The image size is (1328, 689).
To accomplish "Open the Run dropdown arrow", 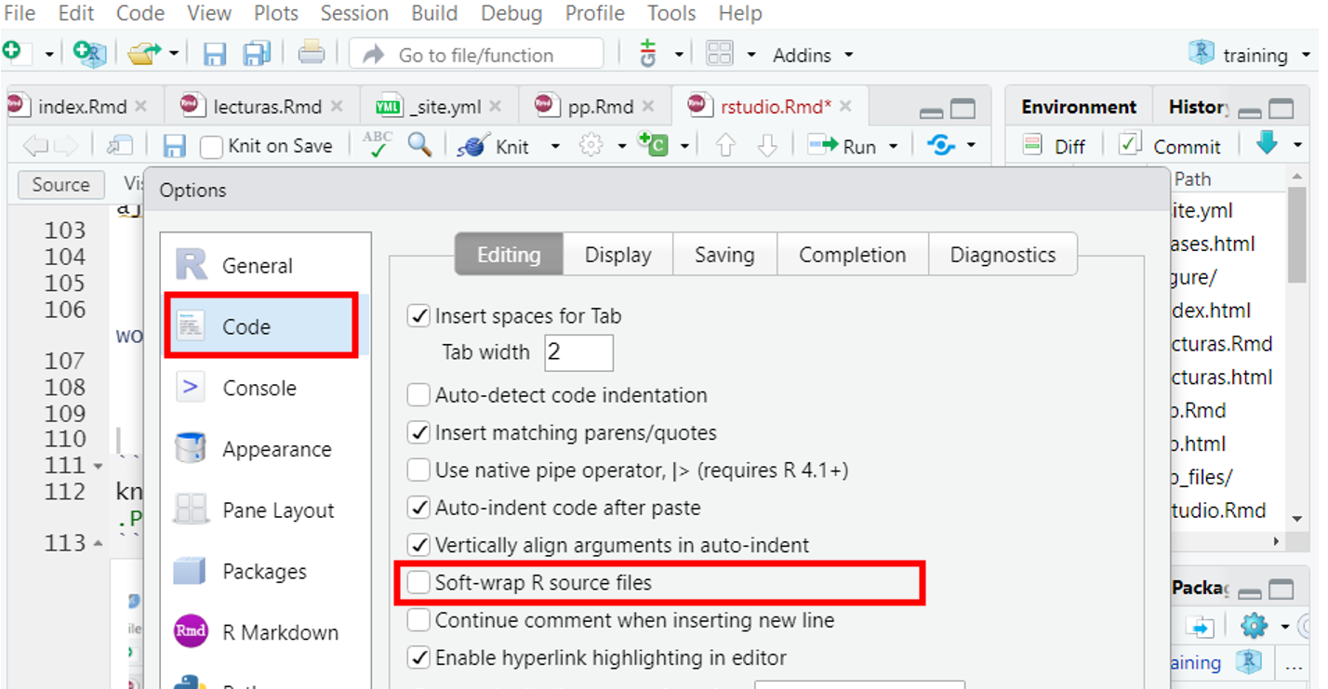I will click(893, 146).
